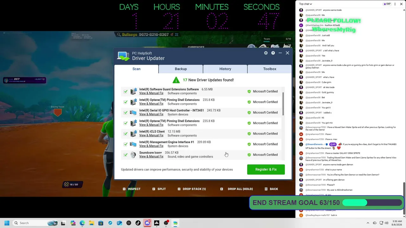The height and width of the screenshot is (228, 406).
Task: Click the SPLIT game prompt
Action: click(x=159, y=189)
